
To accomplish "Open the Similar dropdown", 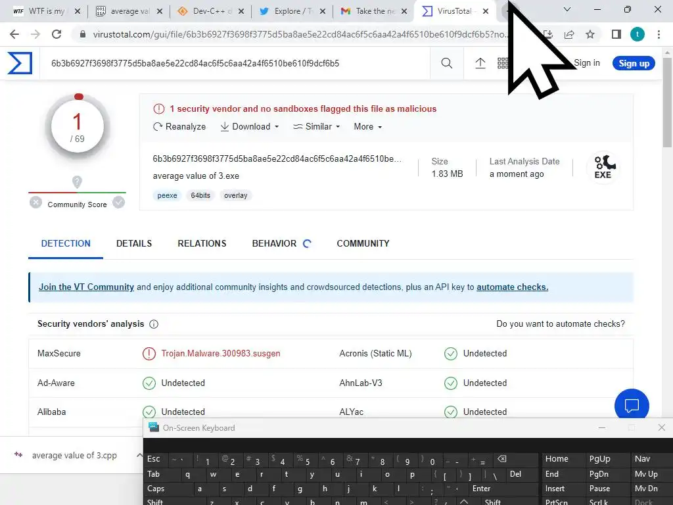I will tap(317, 127).
